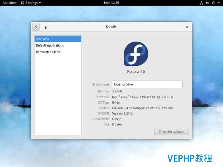Click the volume speaker icon
Image resolution: width=223 pixels, height=167 pixels.
tap(207, 3)
